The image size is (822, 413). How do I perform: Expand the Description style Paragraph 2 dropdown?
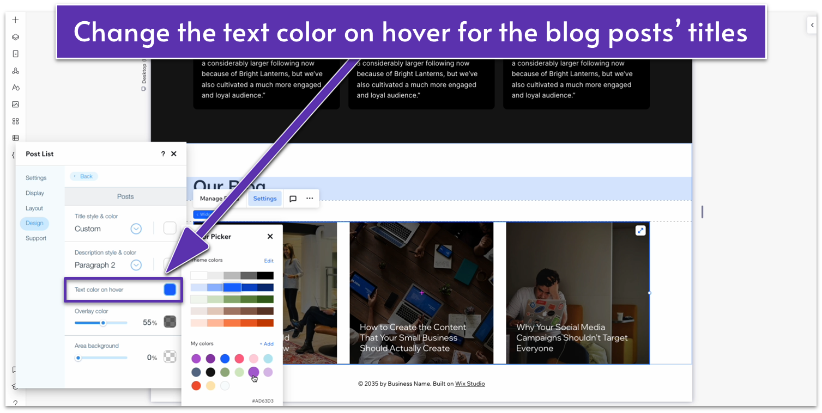(136, 266)
